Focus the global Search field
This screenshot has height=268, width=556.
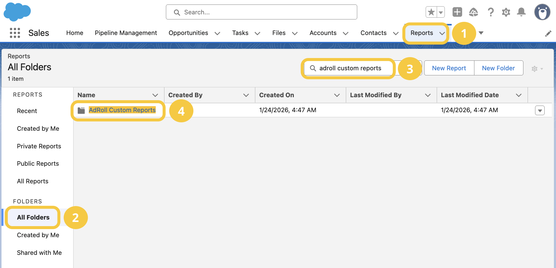[x=262, y=12]
